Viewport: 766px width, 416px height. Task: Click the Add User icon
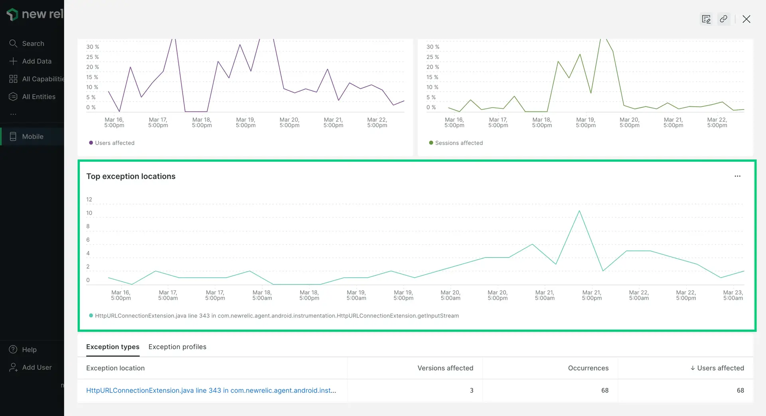(13, 367)
